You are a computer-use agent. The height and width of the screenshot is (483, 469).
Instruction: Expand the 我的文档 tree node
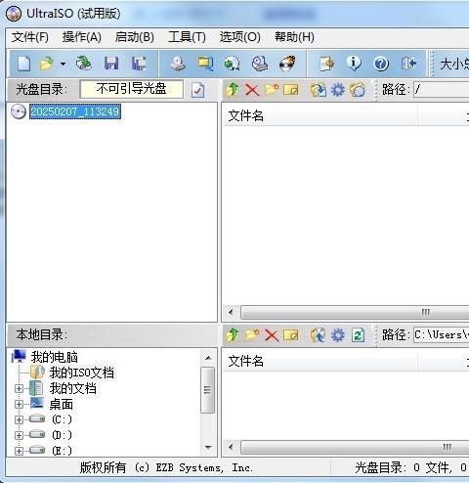click(x=19, y=388)
